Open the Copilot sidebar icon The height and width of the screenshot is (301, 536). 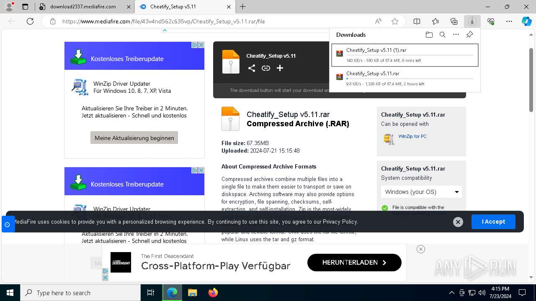(x=527, y=21)
